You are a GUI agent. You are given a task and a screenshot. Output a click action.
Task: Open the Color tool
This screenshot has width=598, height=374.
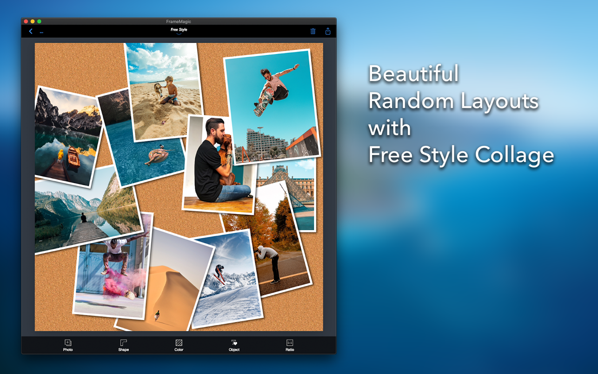[179, 345]
